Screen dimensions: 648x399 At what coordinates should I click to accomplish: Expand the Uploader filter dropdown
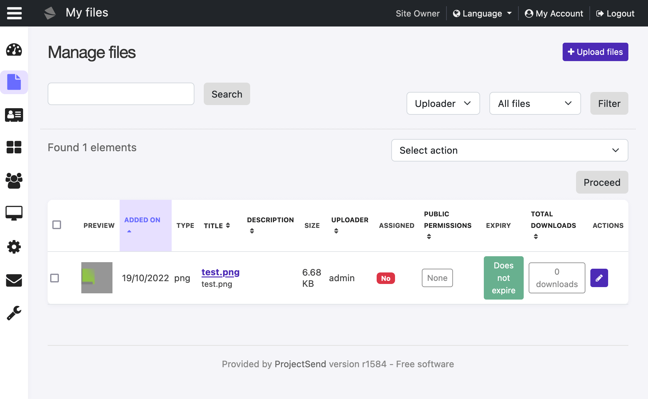tap(443, 103)
